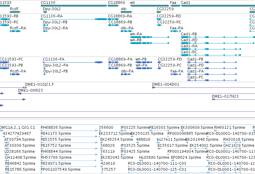This screenshot has height=174, width=255.
Task: Select EST RP001037549.5prime
Action: [x=61, y=170]
